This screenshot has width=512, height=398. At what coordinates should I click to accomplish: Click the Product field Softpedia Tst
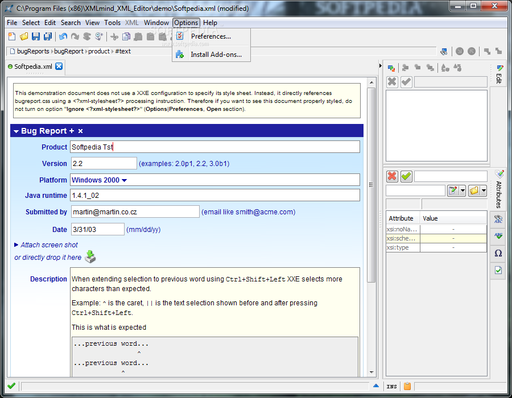coord(215,147)
